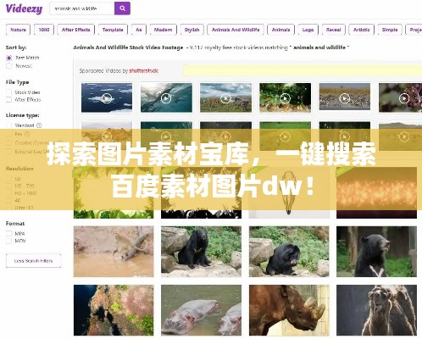Screen dimensions: 422x339
Task: Open the Animals And Wildlife tag
Action: (x=236, y=30)
